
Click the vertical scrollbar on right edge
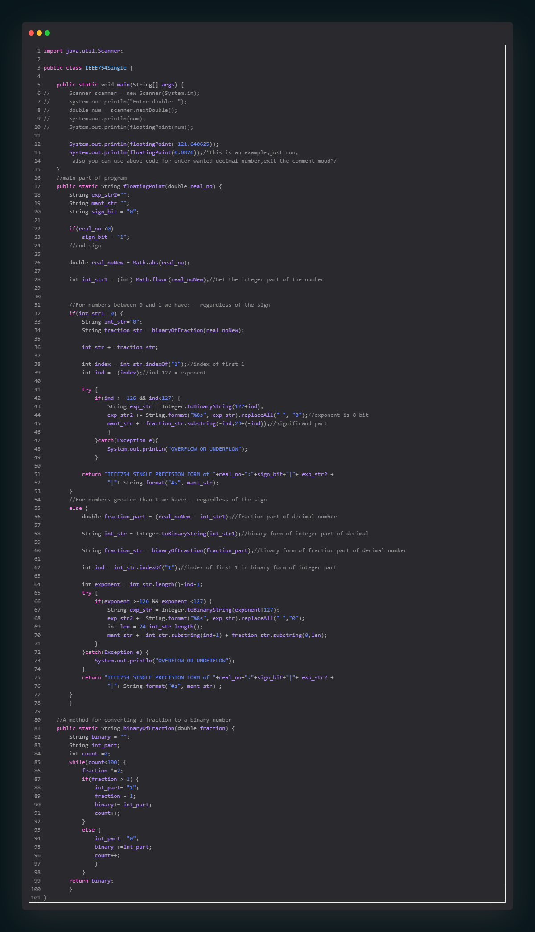(505, 446)
